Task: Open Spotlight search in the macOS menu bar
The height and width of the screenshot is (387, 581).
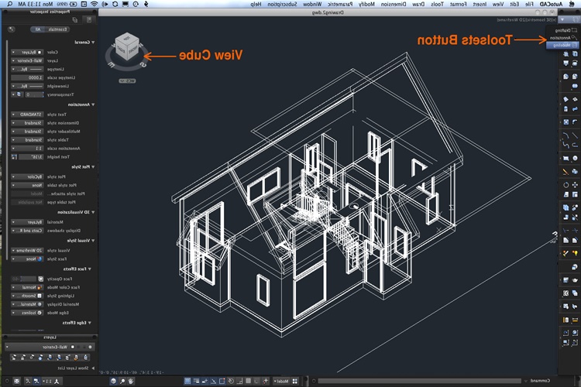Action: (10, 4)
